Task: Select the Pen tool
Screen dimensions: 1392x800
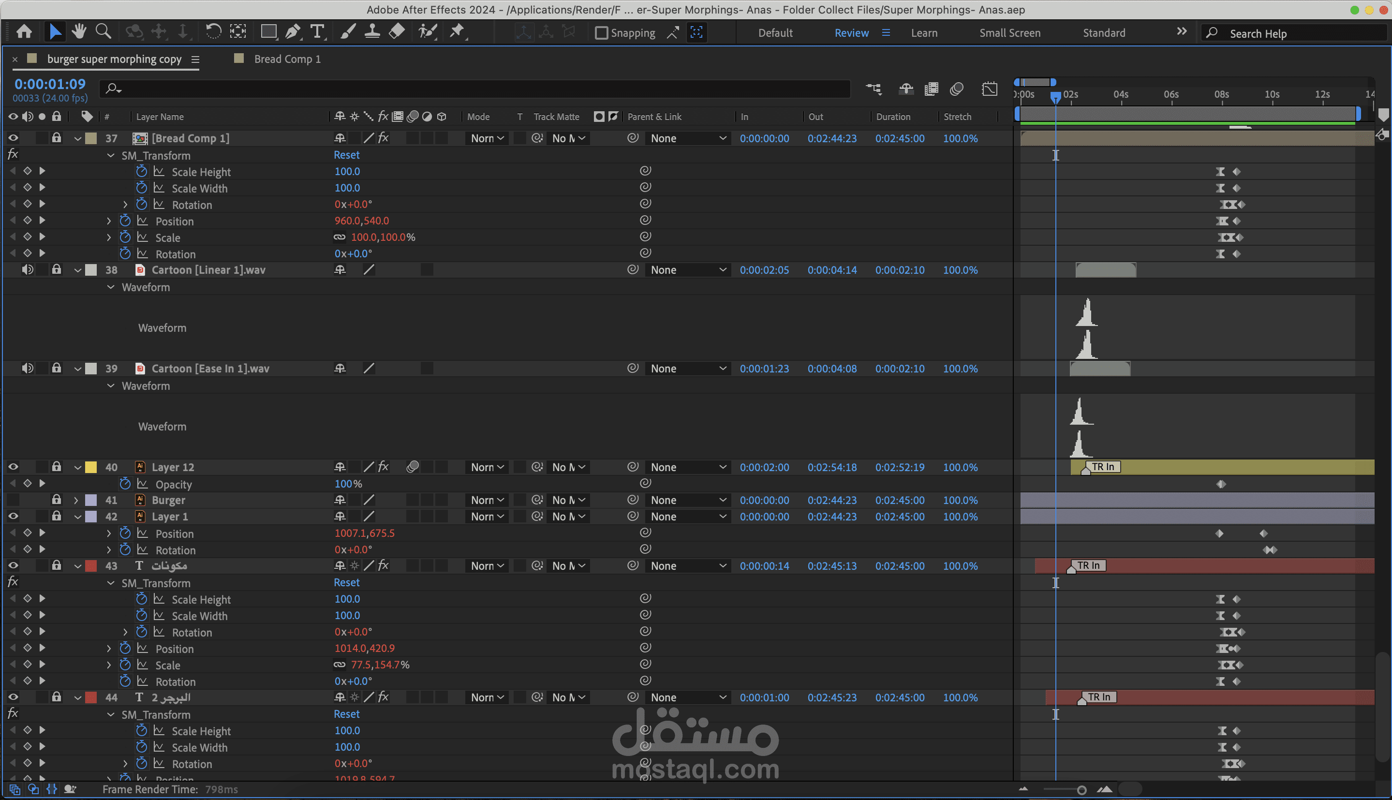Action: [293, 32]
